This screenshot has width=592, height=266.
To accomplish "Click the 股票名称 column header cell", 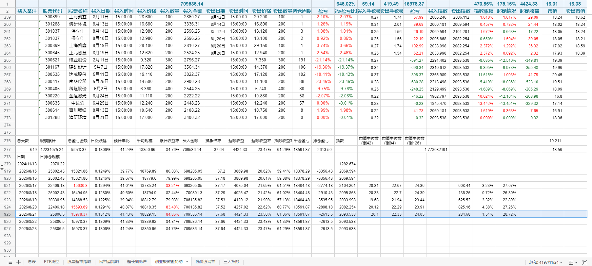I will click(78, 11).
